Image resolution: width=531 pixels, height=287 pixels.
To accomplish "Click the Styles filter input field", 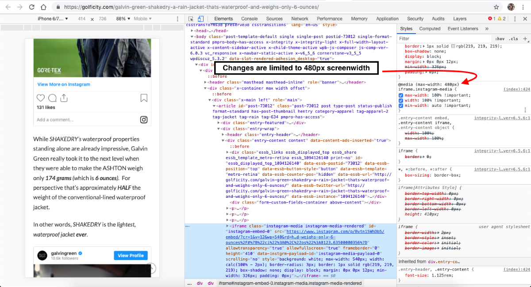I will [x=445, y=39].
